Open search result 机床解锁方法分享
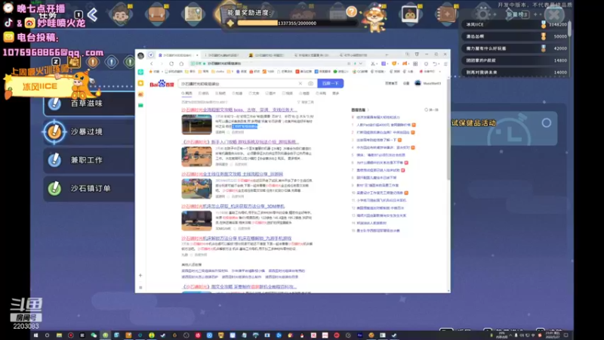 236,238
